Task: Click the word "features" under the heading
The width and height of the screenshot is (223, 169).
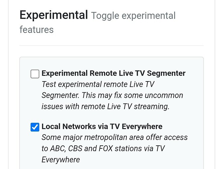Action: click(x=36, y=30)
